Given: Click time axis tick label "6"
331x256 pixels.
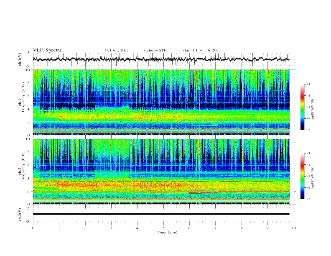Looking at the screenshot, I should click(189, 228).
